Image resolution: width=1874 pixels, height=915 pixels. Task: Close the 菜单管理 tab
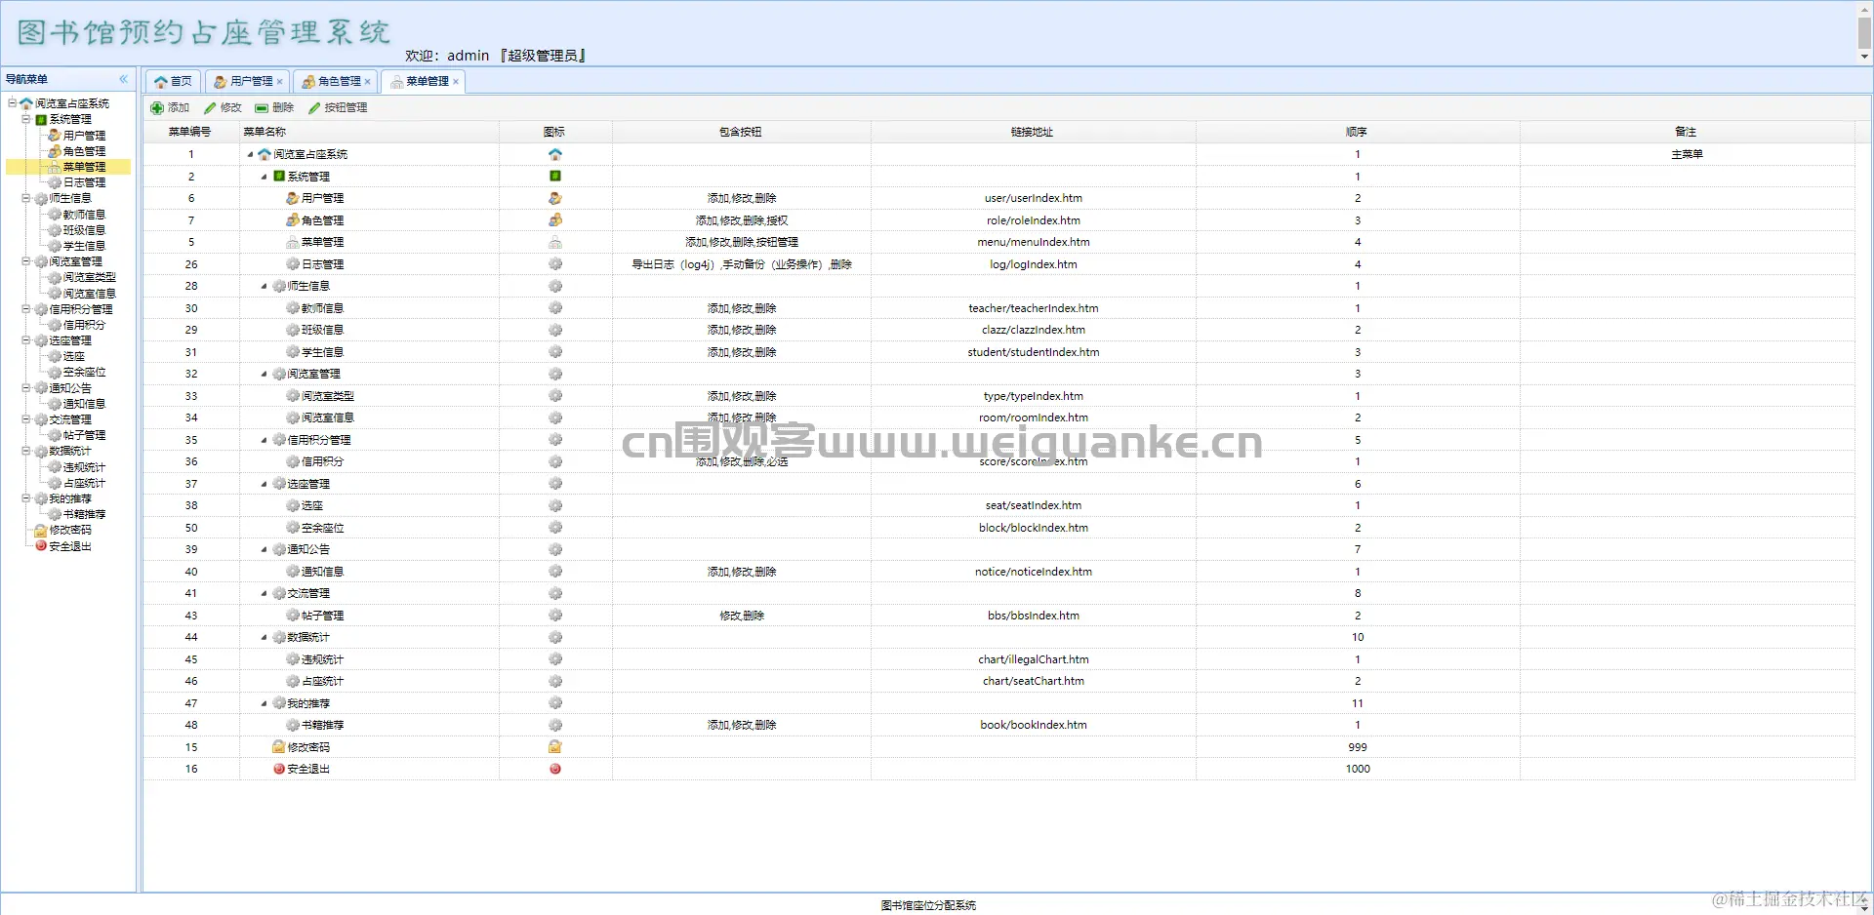click(456, 82)
